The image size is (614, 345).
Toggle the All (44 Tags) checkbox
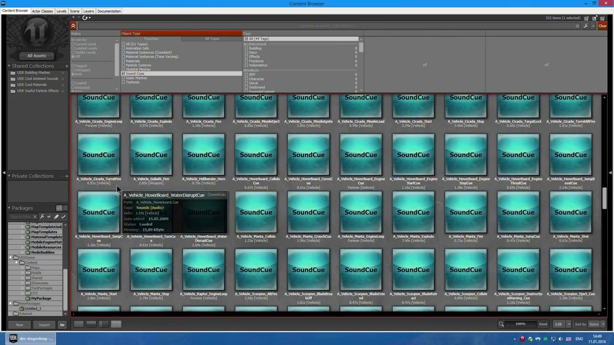(x=247, y=39)
